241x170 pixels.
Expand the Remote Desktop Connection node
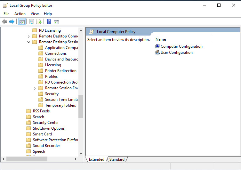pyautogui.click(x=29, y=36)
